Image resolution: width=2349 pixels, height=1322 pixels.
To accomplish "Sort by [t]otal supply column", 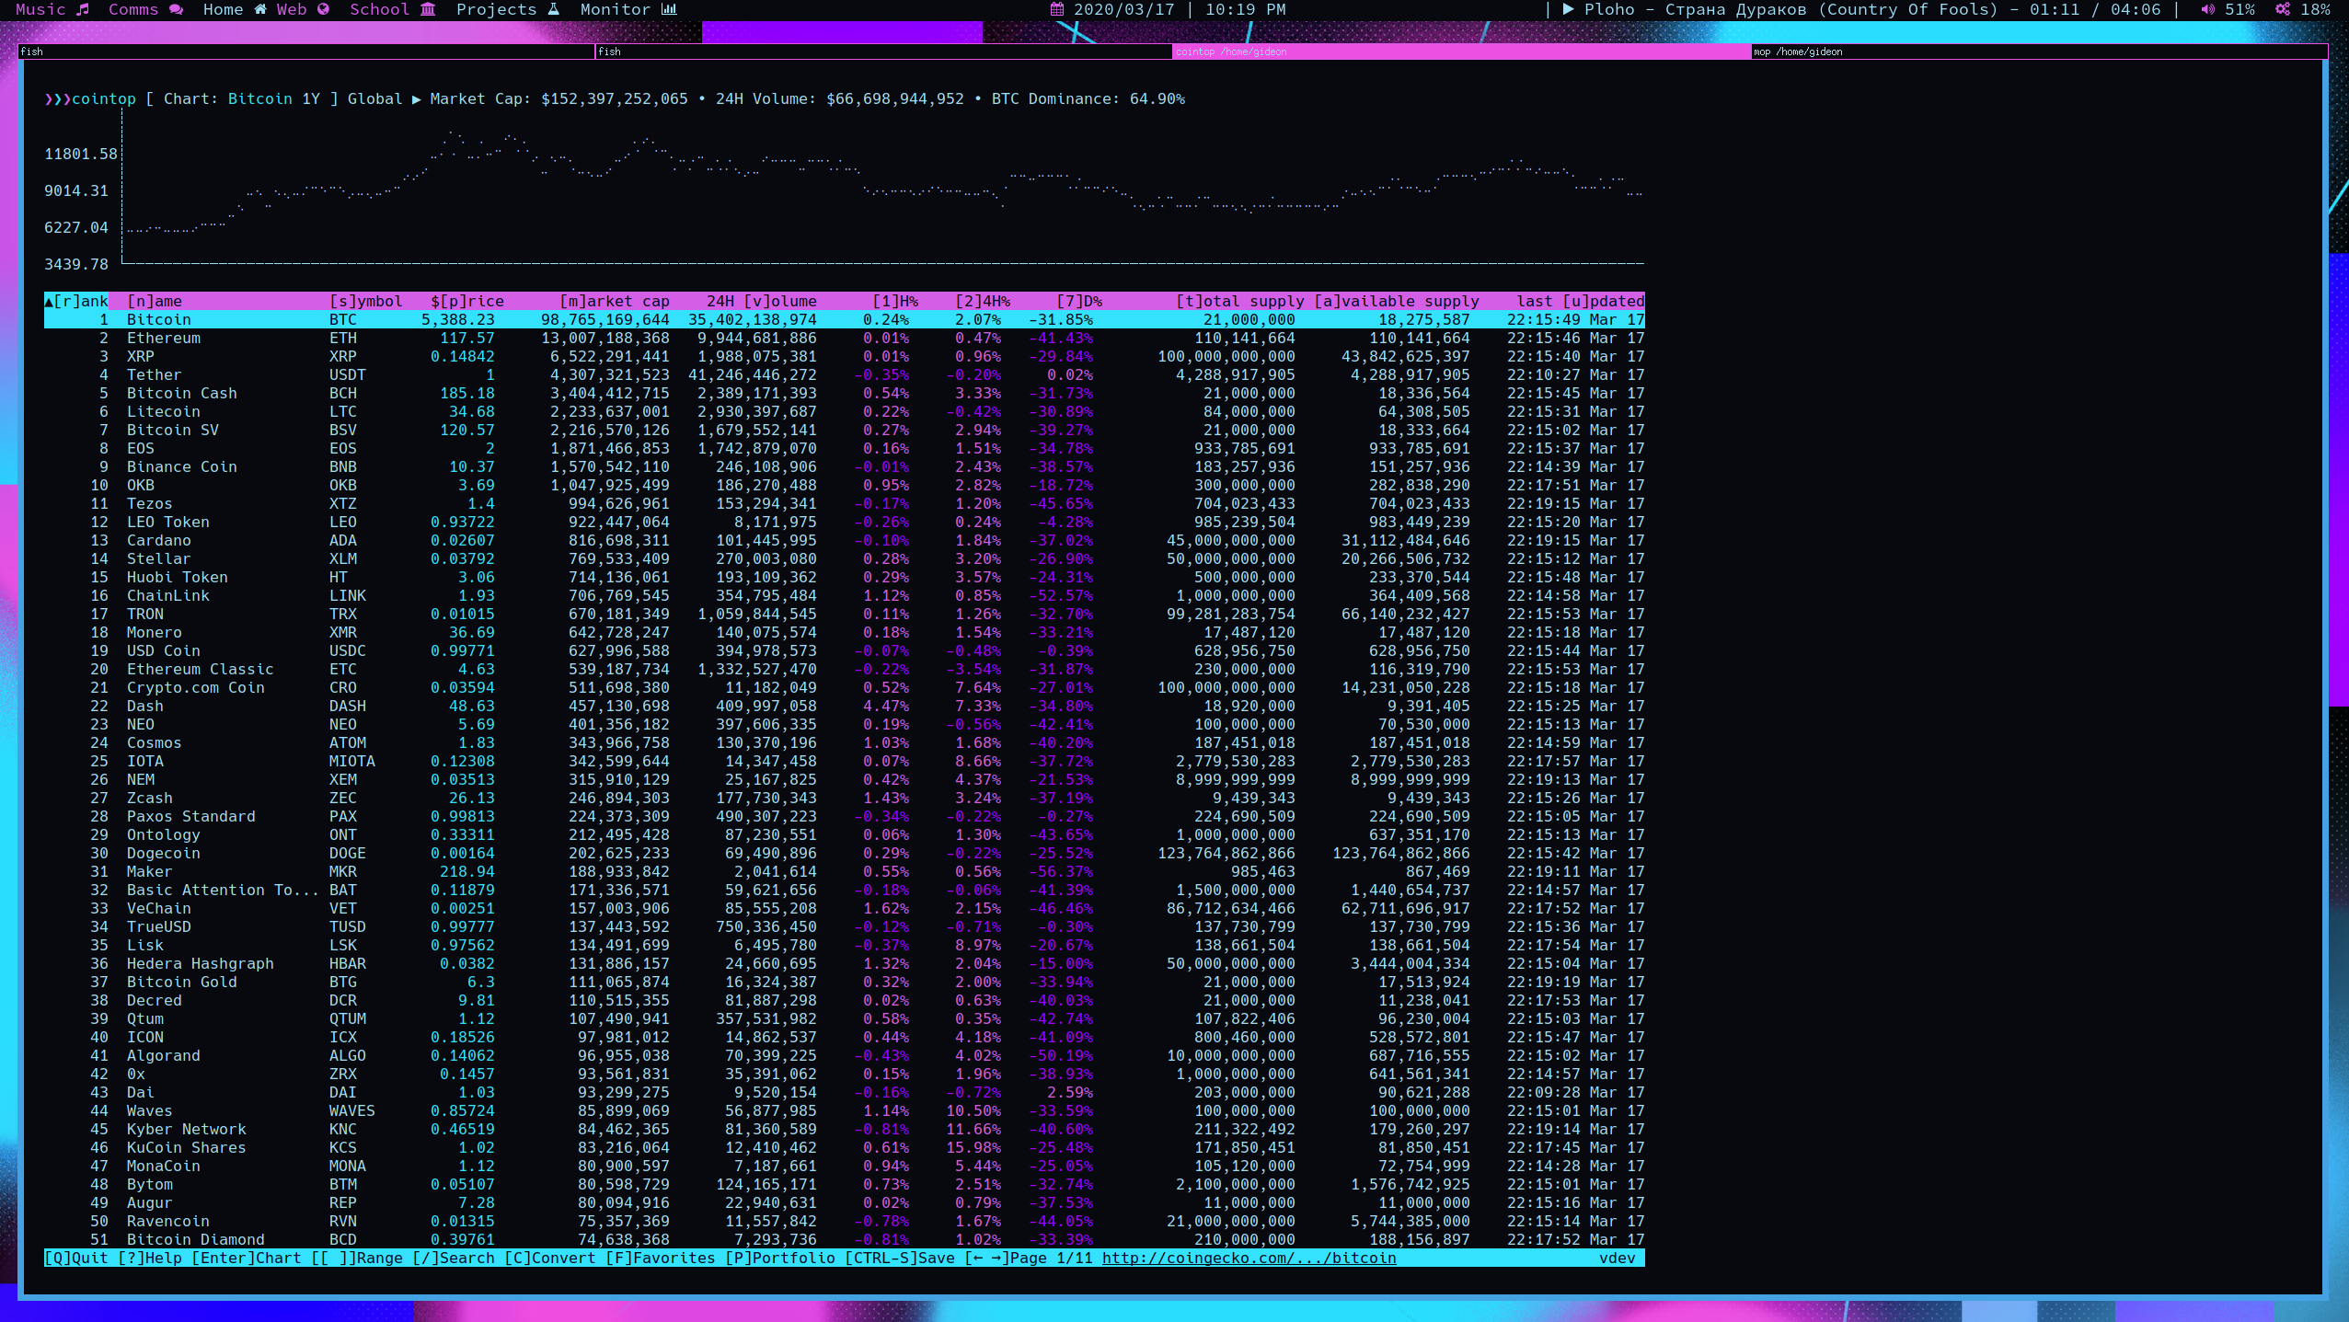I will click(x=1239, y=301).
